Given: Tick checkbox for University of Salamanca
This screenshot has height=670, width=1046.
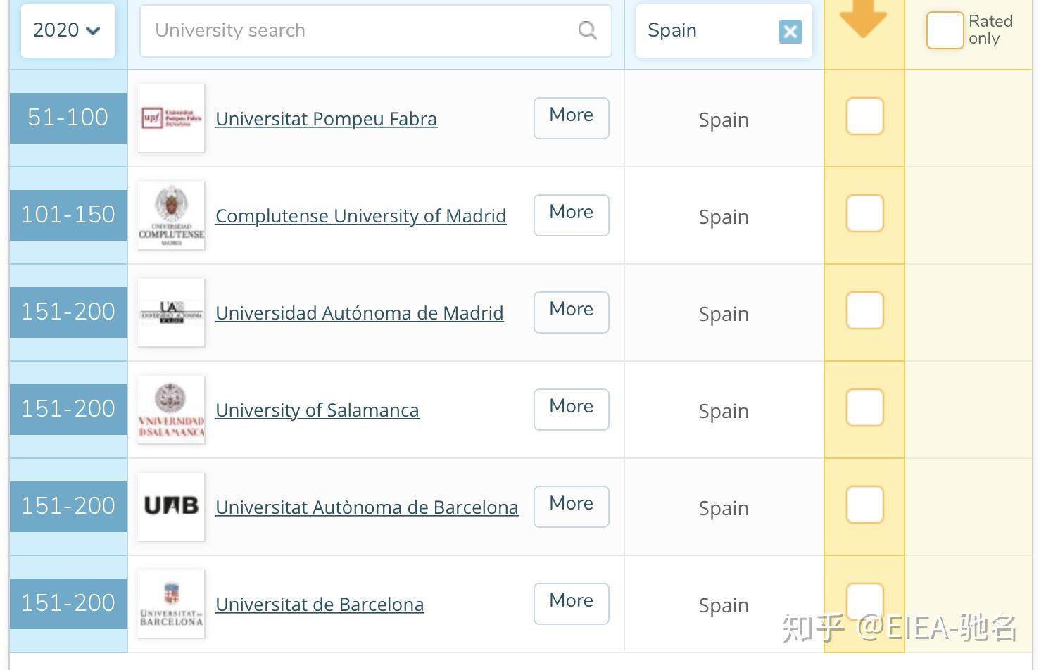Looking at the screenshot, I should 864,407.
